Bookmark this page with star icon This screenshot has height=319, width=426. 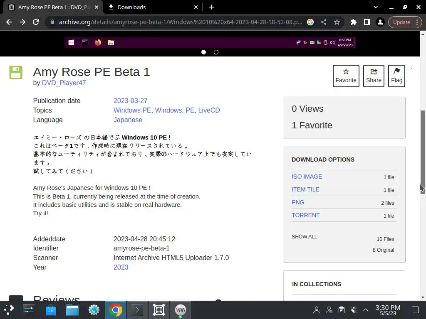[x=337, y=22]
